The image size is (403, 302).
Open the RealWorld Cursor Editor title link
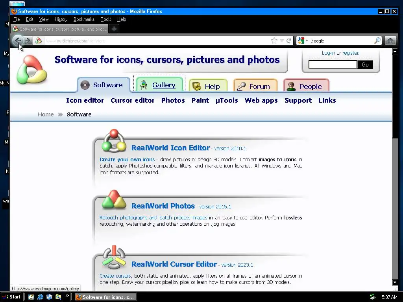click(174, 264)
